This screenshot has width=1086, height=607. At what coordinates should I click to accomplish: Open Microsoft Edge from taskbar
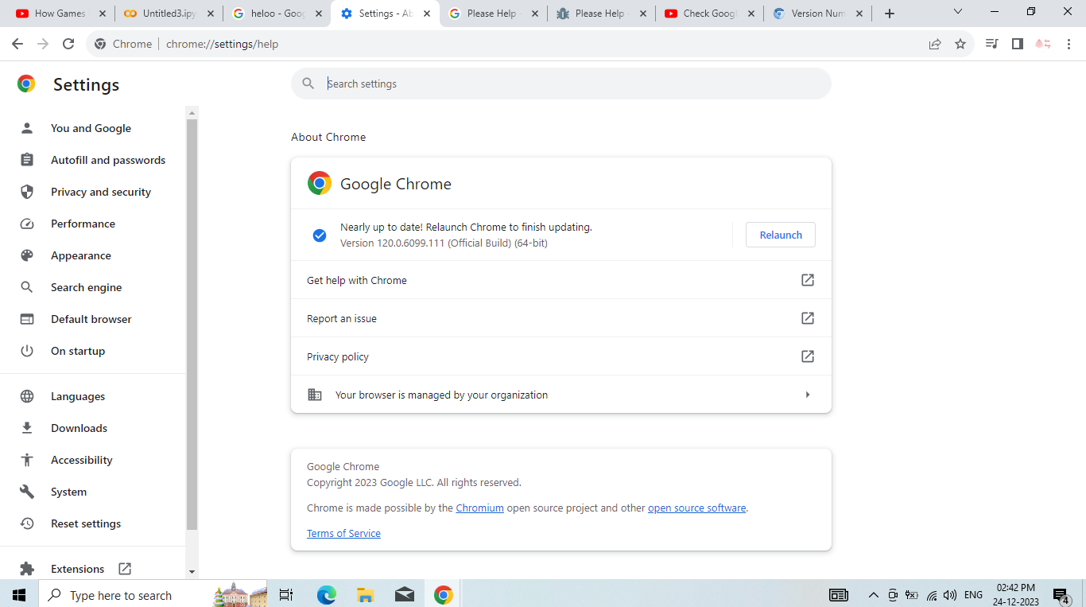pos(326,594)
